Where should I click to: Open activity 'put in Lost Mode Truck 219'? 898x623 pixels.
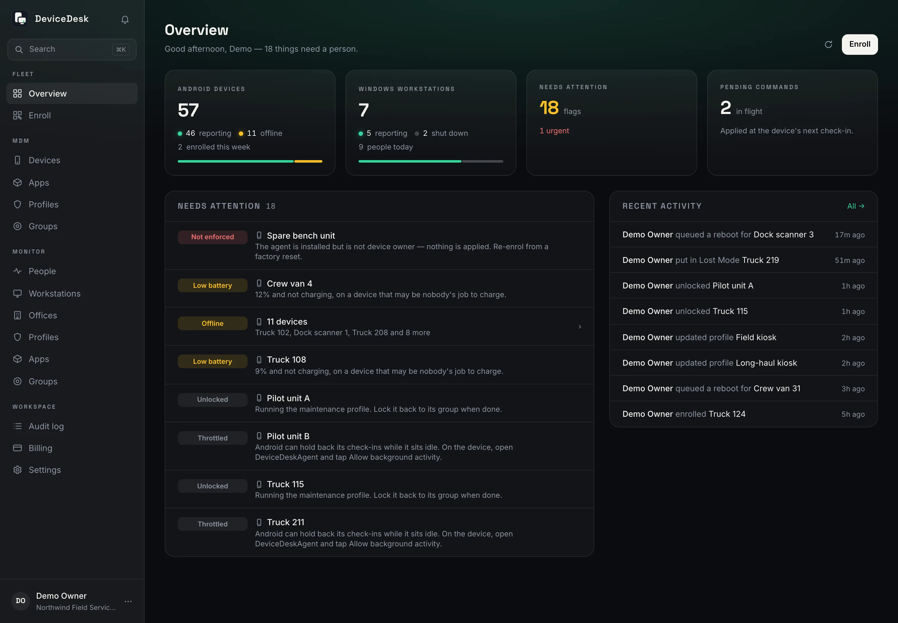(x=743, y=260)
